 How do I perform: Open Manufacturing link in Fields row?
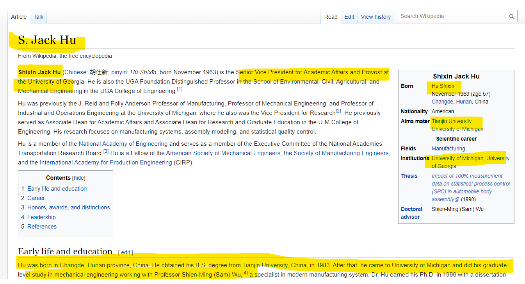click(x=448, y=148)
